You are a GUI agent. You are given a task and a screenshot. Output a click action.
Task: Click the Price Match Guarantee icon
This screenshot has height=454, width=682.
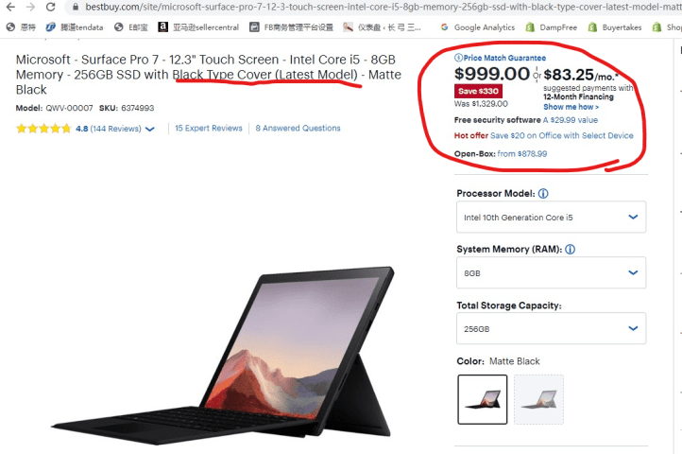[458, 58]
